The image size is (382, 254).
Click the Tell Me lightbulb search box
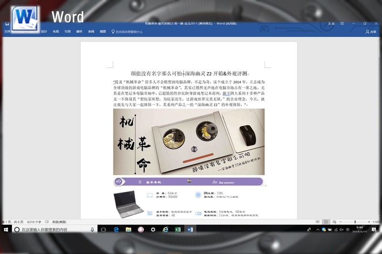[127, 32]
